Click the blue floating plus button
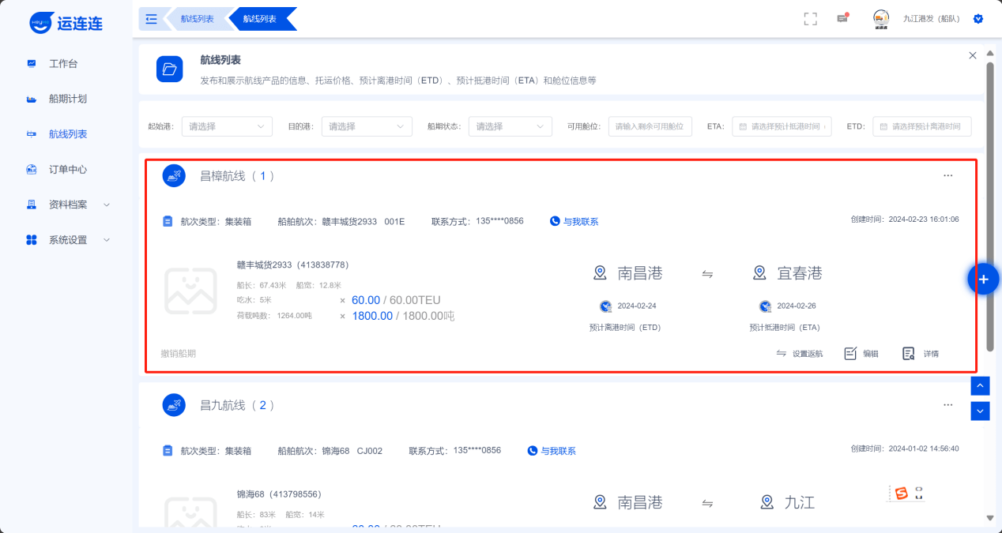Screen dimensions: 1002x533 [x=984, y=280]
